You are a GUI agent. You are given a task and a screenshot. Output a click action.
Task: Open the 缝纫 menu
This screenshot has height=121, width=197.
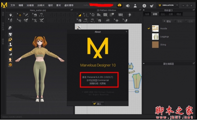point(50,5)
